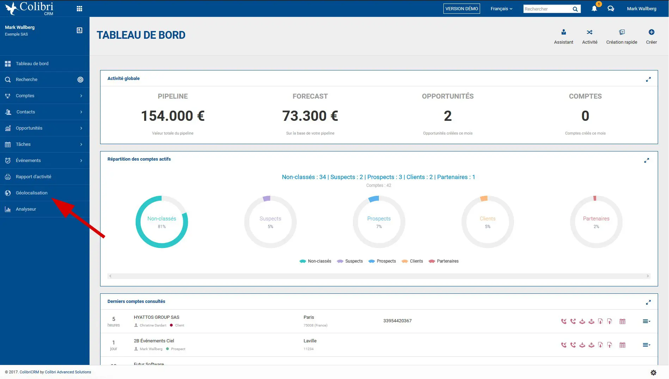Open the profile card icon beside Mark Wallberg

[80, 30]
